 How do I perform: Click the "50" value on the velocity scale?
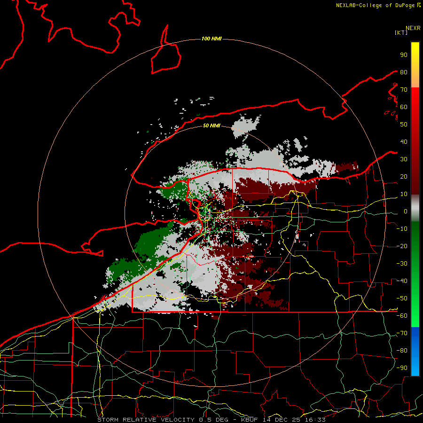[404, 125]
